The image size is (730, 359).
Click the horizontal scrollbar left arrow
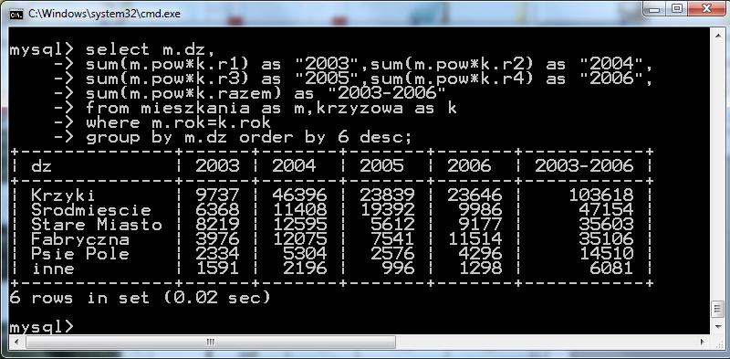coord(16,343)
